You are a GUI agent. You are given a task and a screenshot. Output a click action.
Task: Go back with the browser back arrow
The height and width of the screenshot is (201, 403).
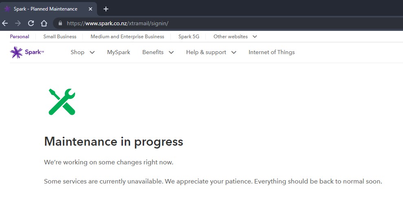click(5, 23)
